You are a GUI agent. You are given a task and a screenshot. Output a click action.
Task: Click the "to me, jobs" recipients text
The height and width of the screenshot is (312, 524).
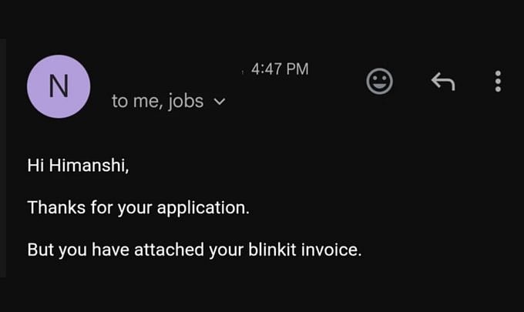click(158, 101)
